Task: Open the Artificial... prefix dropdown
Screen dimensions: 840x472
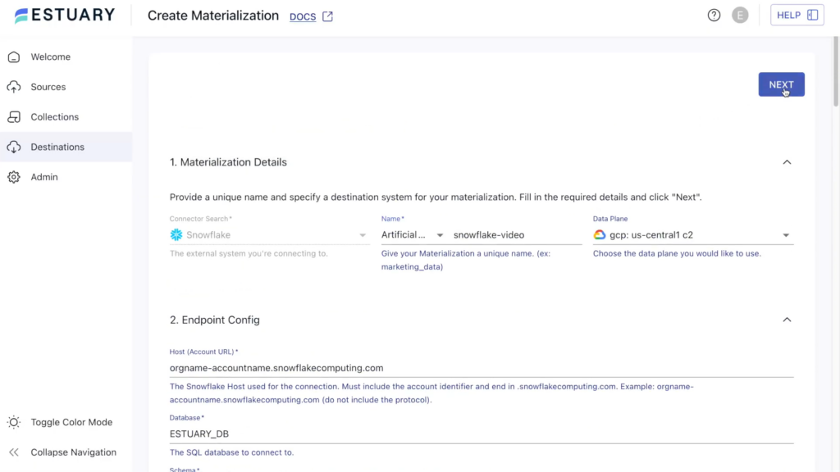Action: tap(412, 234)
